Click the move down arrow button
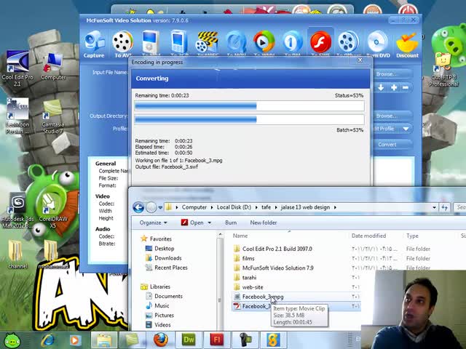Viewport: 466px width, 349px height. click(381, 87)
